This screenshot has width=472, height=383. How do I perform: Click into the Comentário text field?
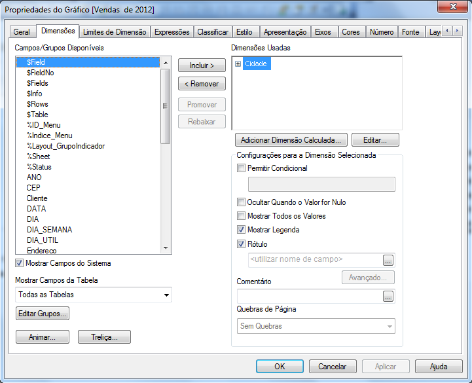(310, 297)
